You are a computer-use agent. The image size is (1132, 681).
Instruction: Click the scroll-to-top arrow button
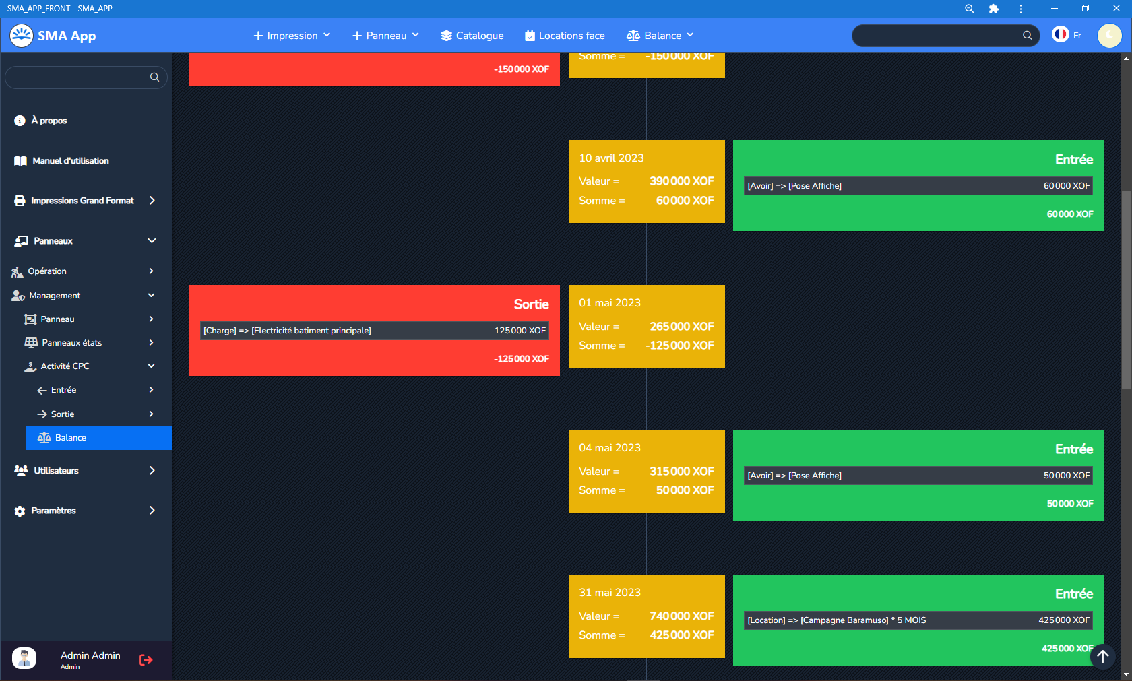[x=1102, y=656]
